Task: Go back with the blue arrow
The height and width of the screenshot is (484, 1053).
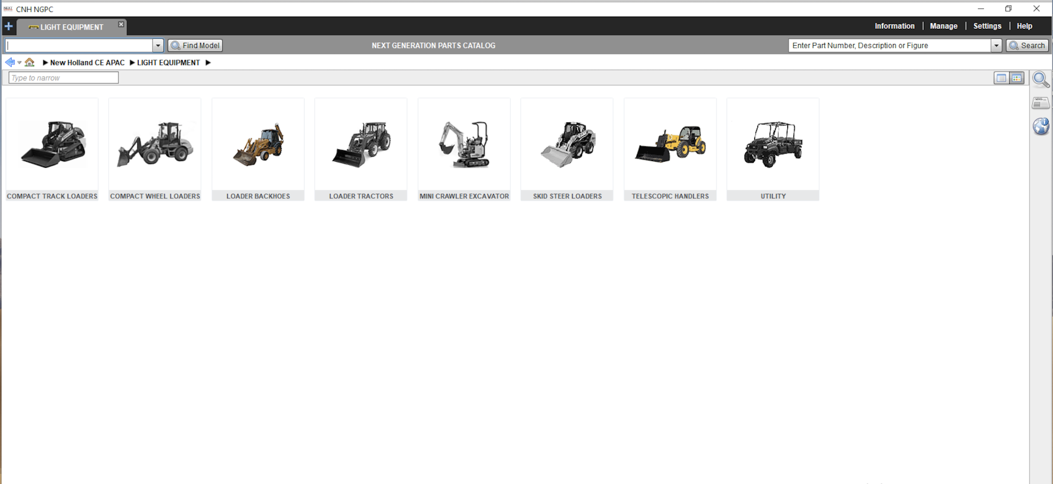Action: 10,63
